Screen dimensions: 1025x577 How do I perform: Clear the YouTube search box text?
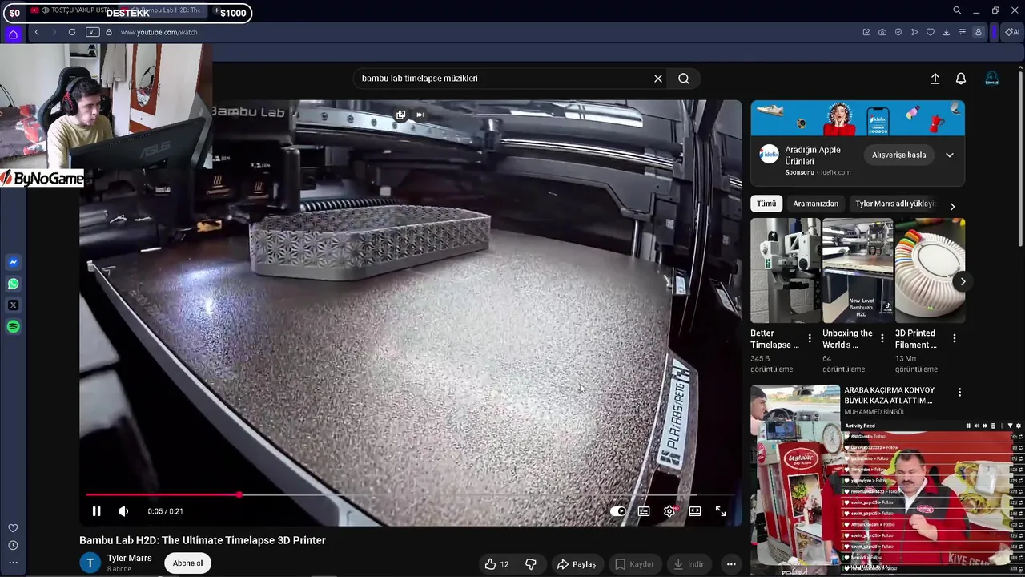click(658, 79)
